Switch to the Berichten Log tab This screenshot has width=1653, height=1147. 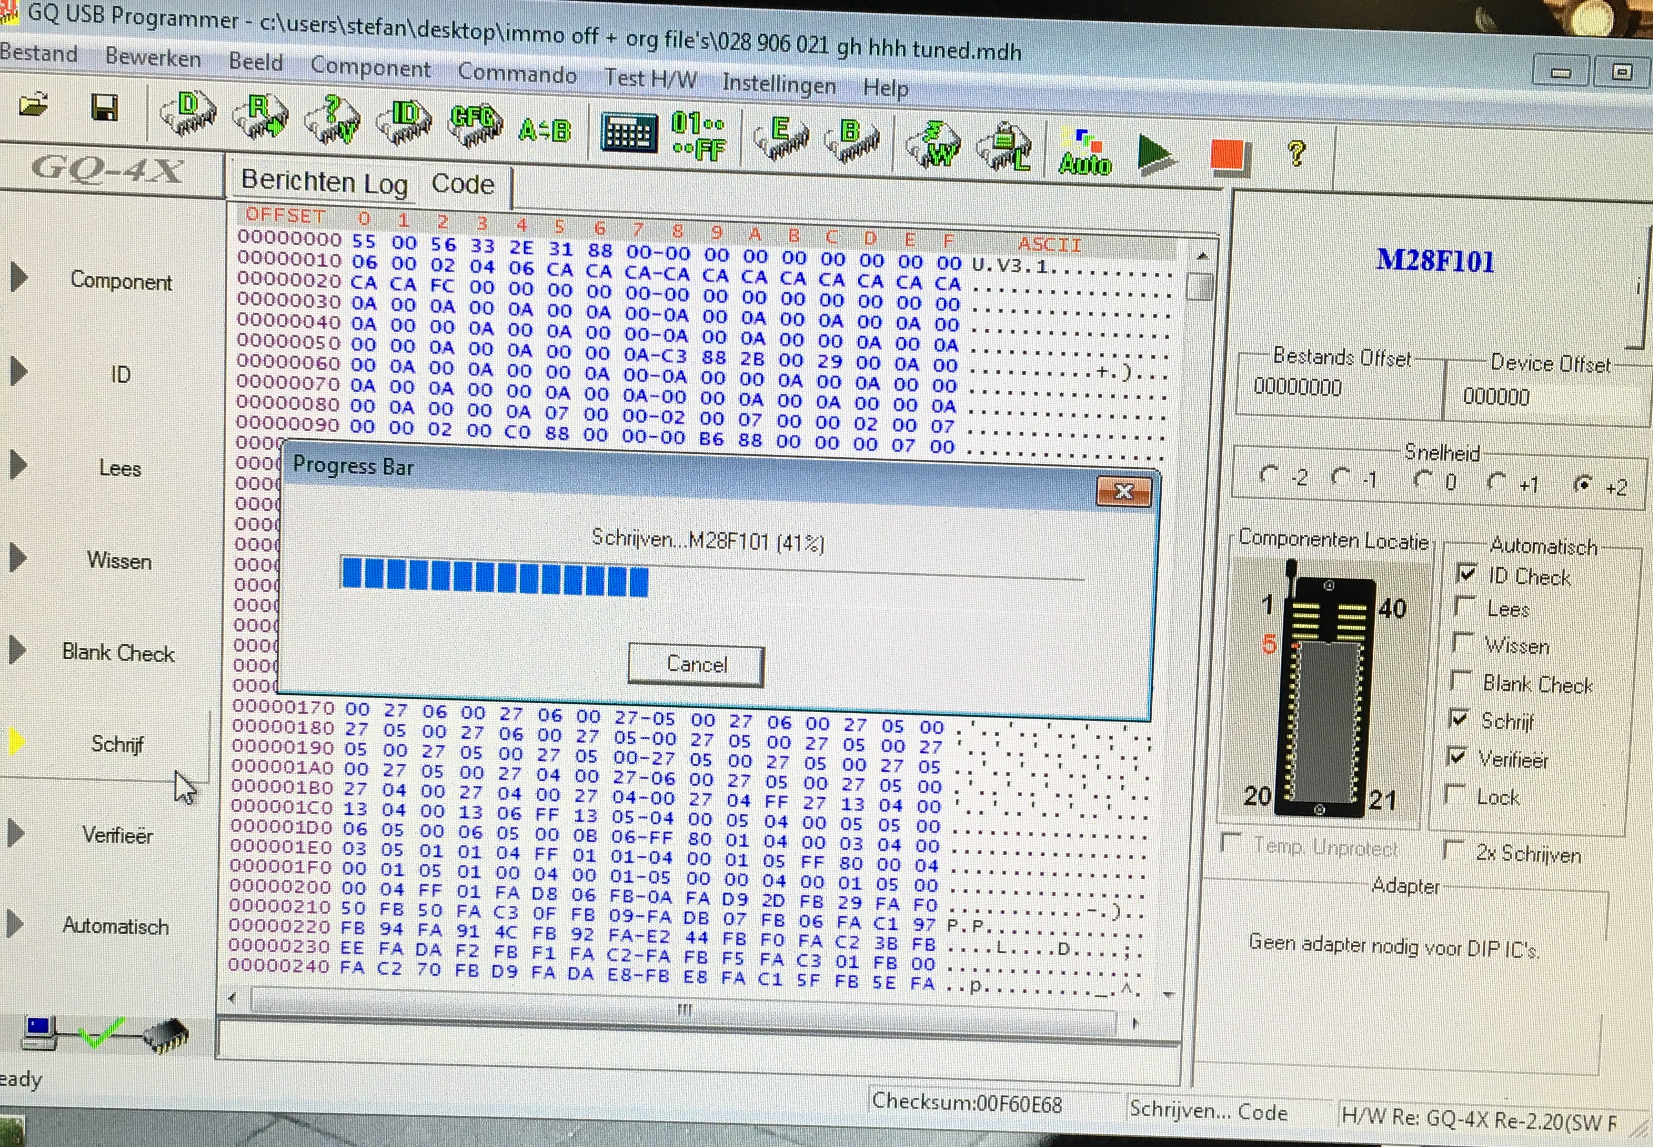(x=324, y=182)
